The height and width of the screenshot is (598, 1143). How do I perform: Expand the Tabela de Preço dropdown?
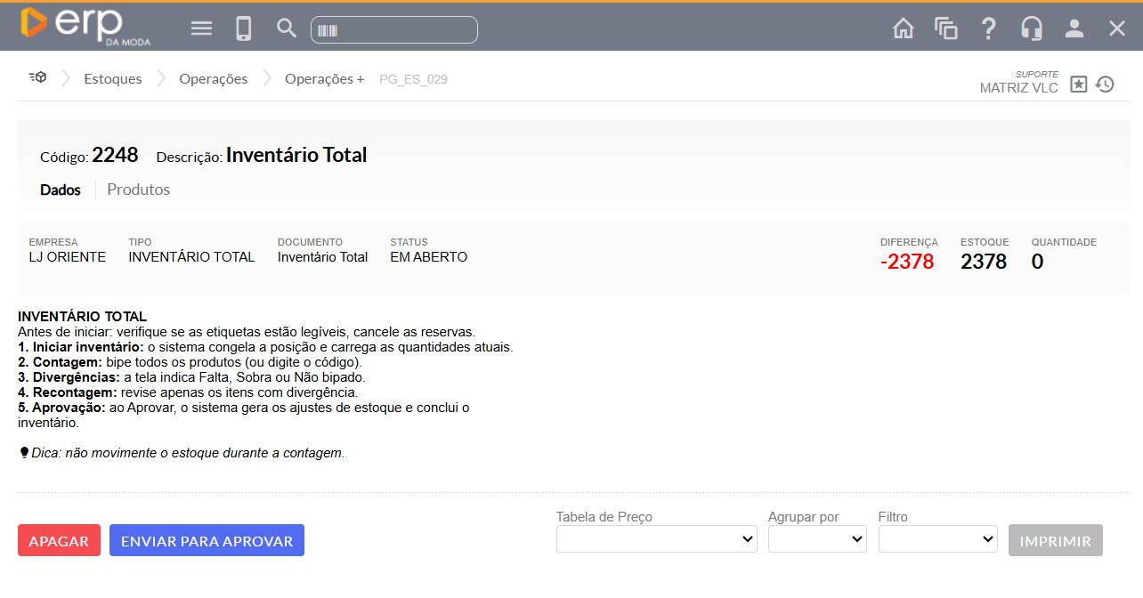[656, 539]
